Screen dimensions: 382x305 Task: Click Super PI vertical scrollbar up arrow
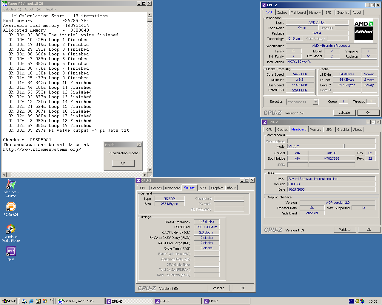pyautogui.click(x=150, y=15)
